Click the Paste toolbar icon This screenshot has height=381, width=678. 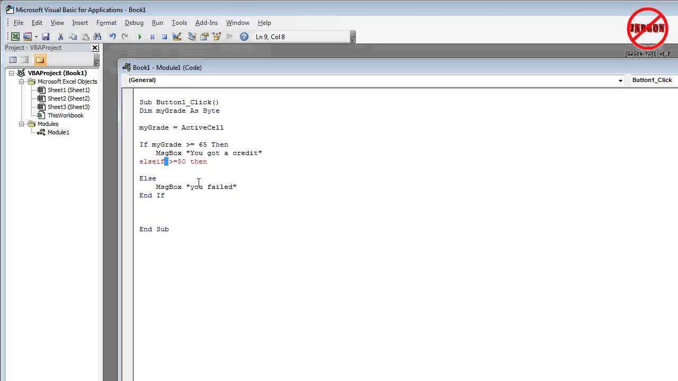(x=85, y=37)
